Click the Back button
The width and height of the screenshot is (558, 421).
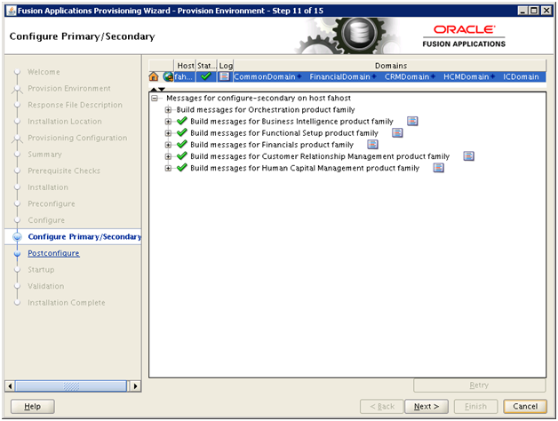point(382,407)
